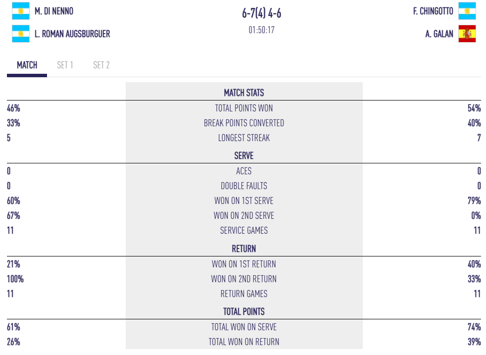Click the RETURN section header
This screenshot has width=486, height=355.
pos(244,249)
